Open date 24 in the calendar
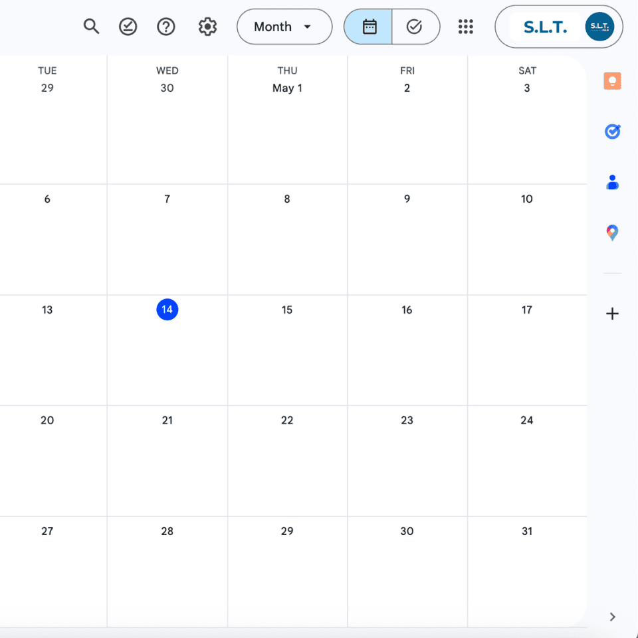 (527, 420)
